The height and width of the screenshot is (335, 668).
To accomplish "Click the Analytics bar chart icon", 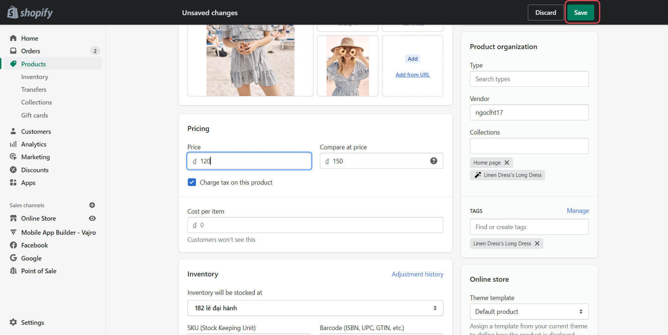I will tap(13, 144).
